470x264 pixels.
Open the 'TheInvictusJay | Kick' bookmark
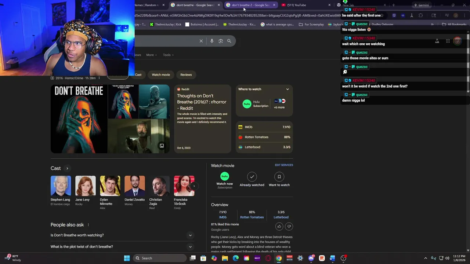pyautogui.click(x=166, y=25)
